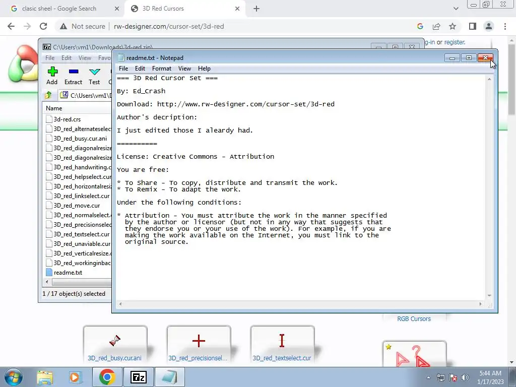Show hidden tray icons arrow

point(428,377)
